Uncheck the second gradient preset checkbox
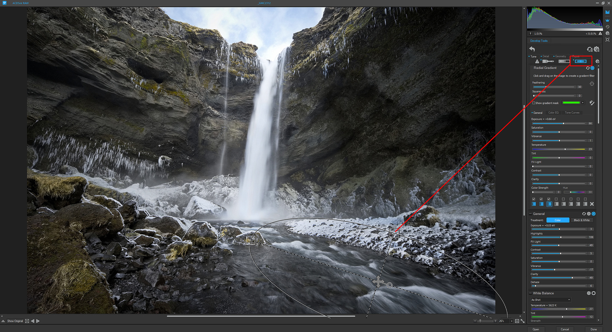Screen dimensions: 612x332 [541, 199]
